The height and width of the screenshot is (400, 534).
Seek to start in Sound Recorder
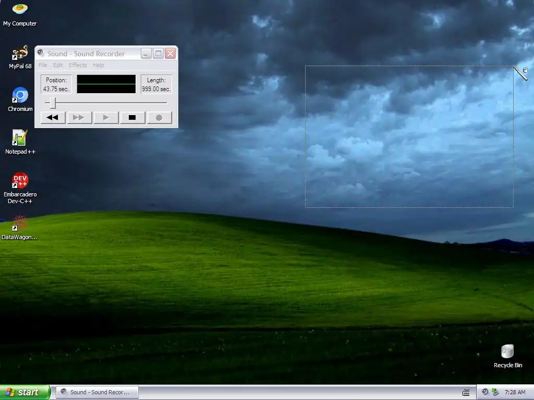coord(53,118)
